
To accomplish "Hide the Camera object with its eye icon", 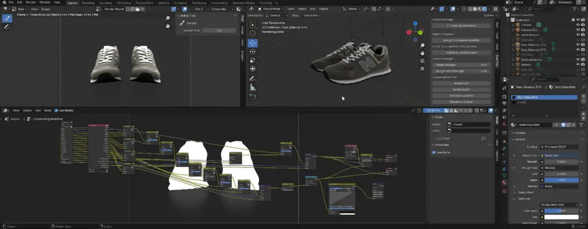I will tap(578, 25).
